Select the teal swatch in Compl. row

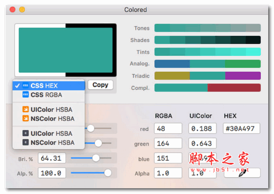pyautogui.click(x=181, y=88)
